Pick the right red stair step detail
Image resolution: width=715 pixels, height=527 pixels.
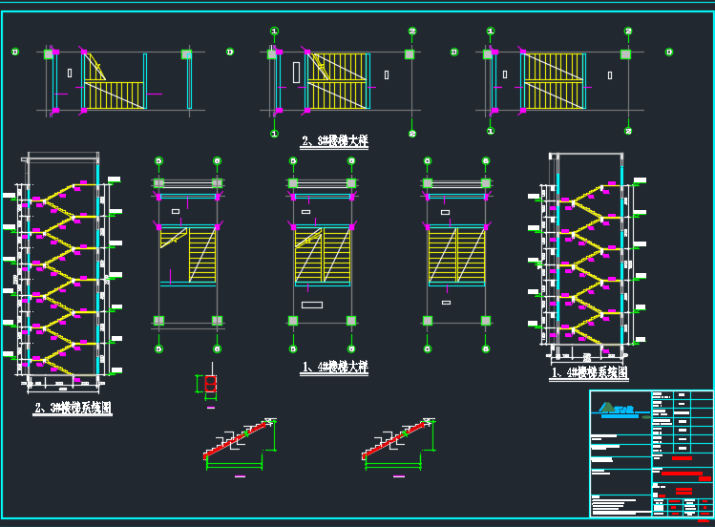click(x=393, y=440)
